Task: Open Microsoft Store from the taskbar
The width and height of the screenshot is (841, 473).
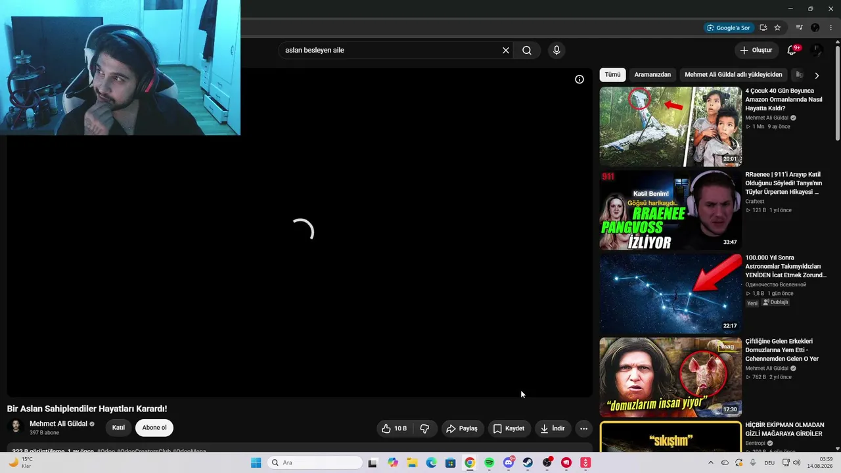Action: click(x=450, y=462)
